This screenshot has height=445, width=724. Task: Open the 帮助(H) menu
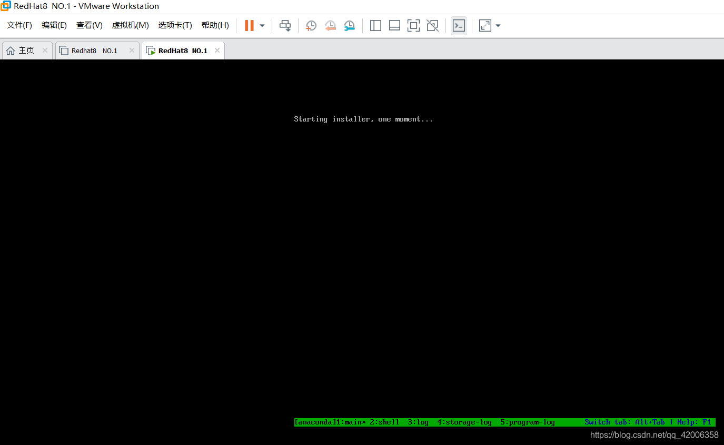click(215, 25)
